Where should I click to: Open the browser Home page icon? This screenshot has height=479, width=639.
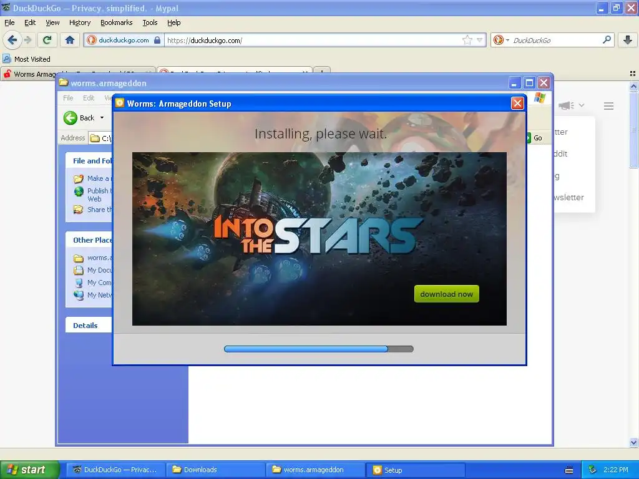tap(70, 40)
